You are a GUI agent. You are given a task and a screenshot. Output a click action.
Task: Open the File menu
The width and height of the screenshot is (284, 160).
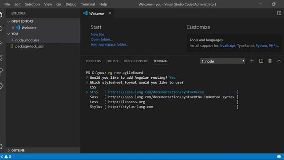(7, 4)
